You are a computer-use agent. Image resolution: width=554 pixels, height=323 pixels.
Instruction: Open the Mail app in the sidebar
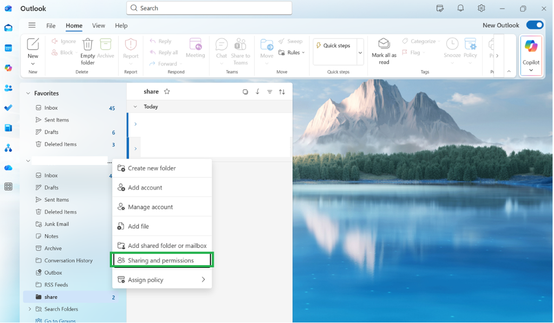[x=9, y=28]
